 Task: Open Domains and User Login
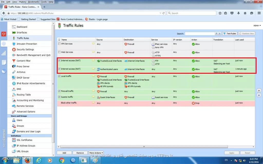pos(29,131)
